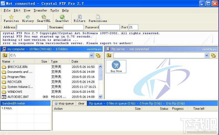
Task: Sort local files by Size column
Action: click(x=42, y=62)
